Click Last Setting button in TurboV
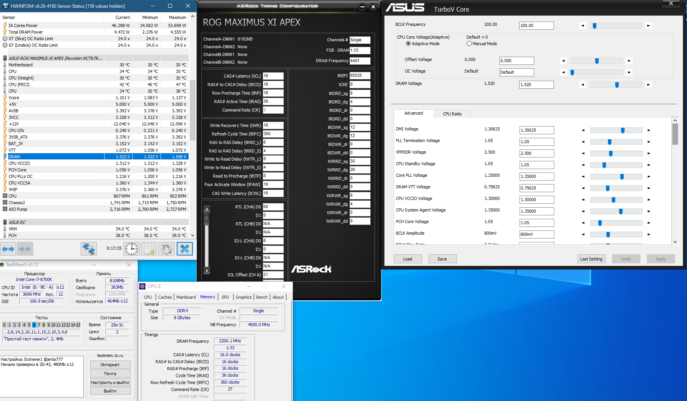Screen dimensions: 687x401 pos(591,259)
